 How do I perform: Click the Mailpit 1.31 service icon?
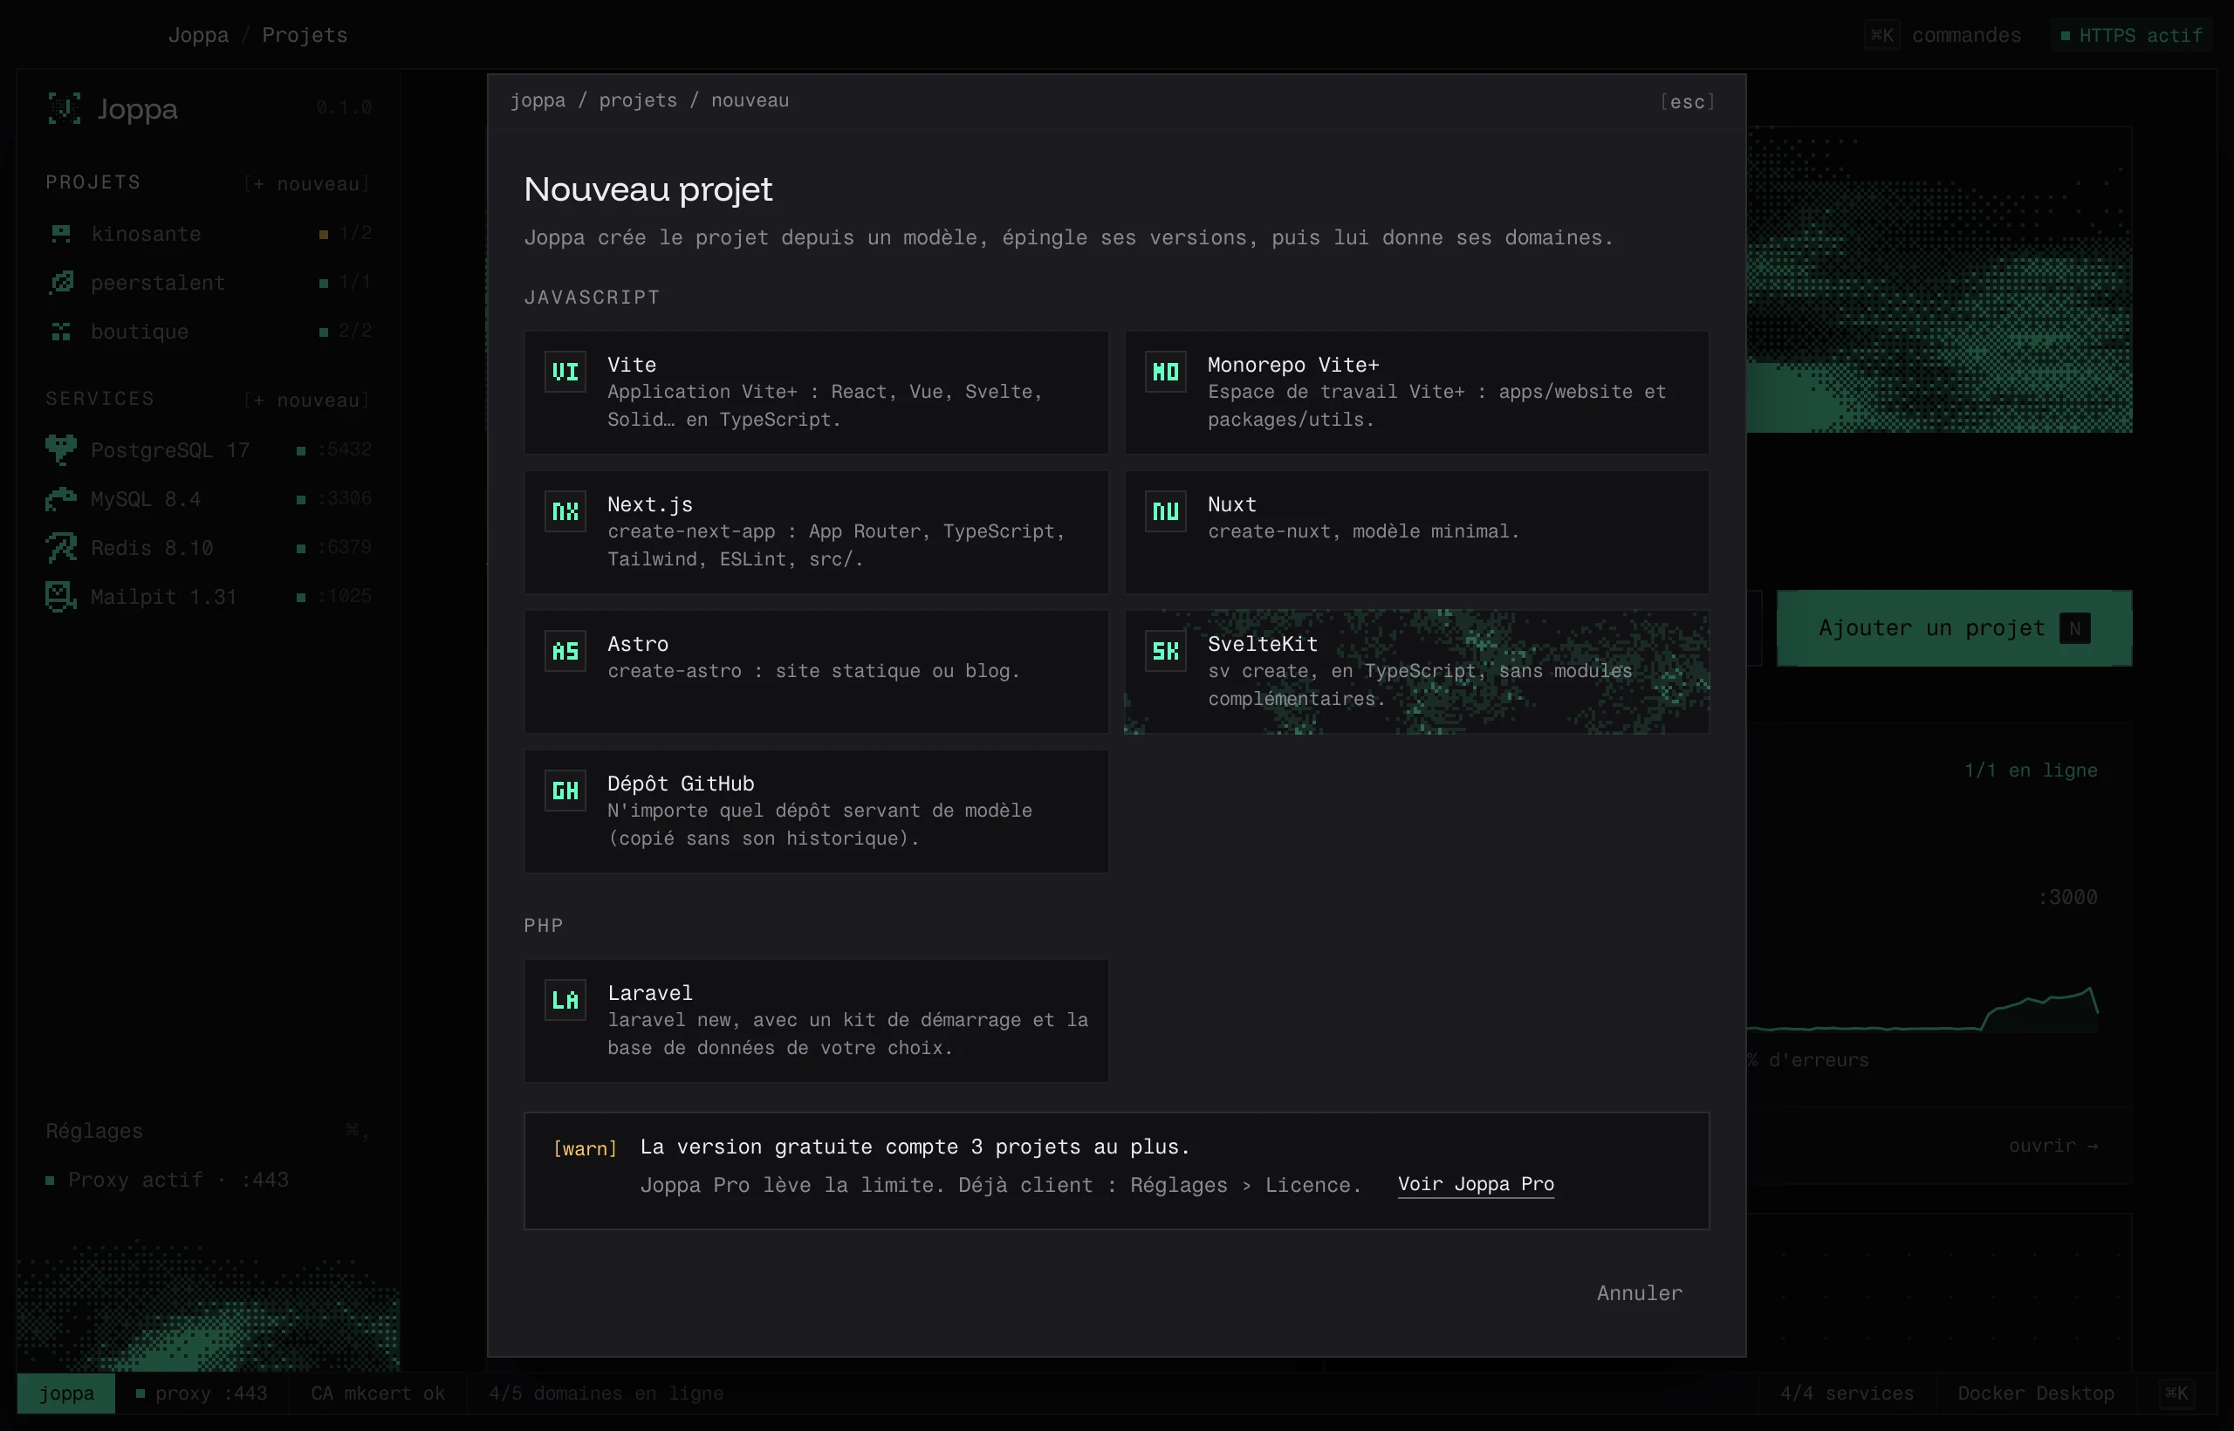click(x=61, y=596)
